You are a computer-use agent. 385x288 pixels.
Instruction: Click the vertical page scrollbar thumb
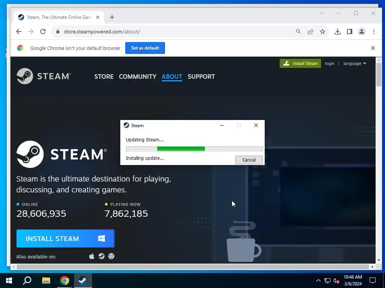379,74
